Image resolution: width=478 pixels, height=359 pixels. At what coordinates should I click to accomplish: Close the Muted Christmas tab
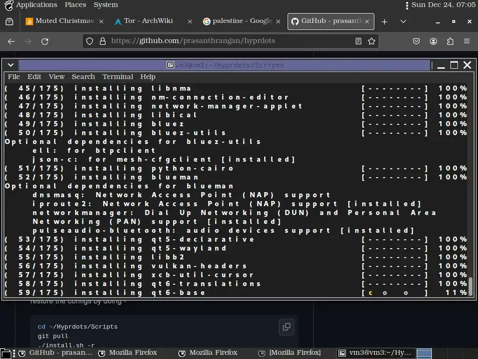101,22
